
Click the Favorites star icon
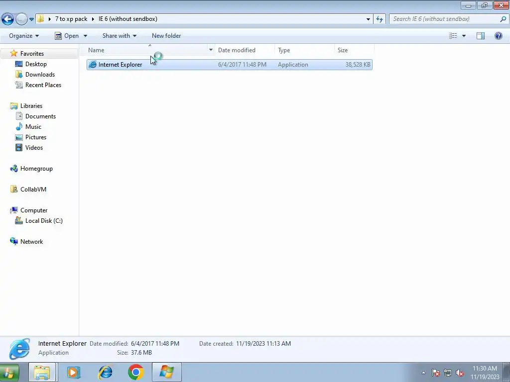13,53
